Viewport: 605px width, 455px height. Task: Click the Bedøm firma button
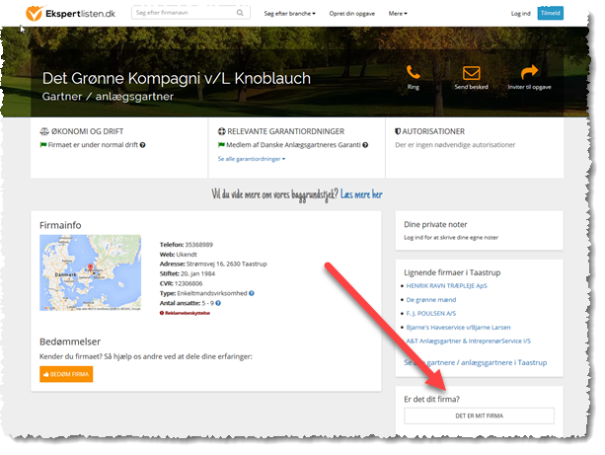coord(66,374)
